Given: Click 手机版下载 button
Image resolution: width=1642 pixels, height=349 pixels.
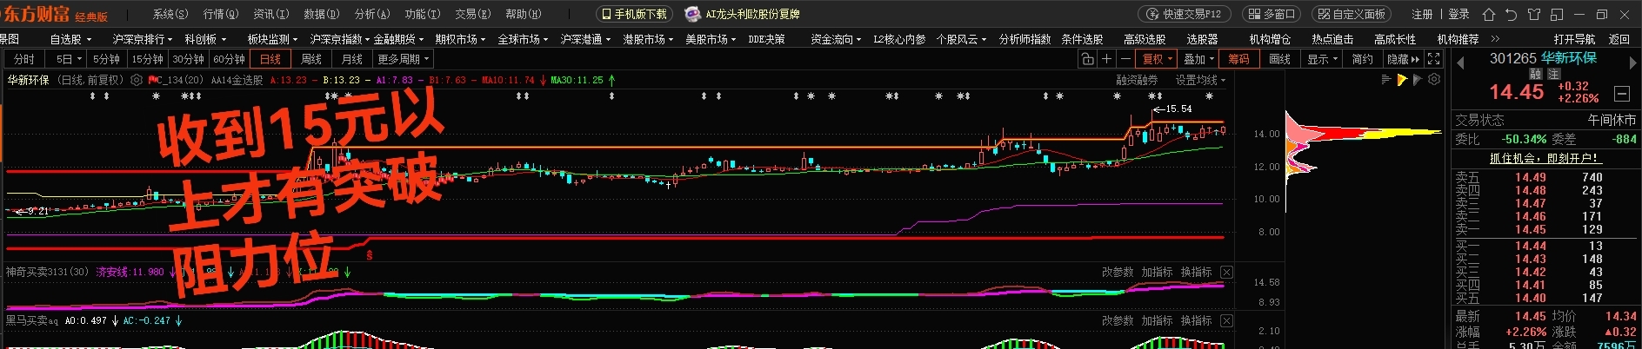Looking at the screenshot, I should [x=634, y=14].
